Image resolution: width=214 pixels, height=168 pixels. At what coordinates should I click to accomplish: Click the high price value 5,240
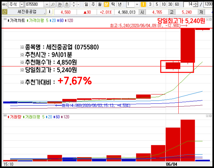point(187,12)
